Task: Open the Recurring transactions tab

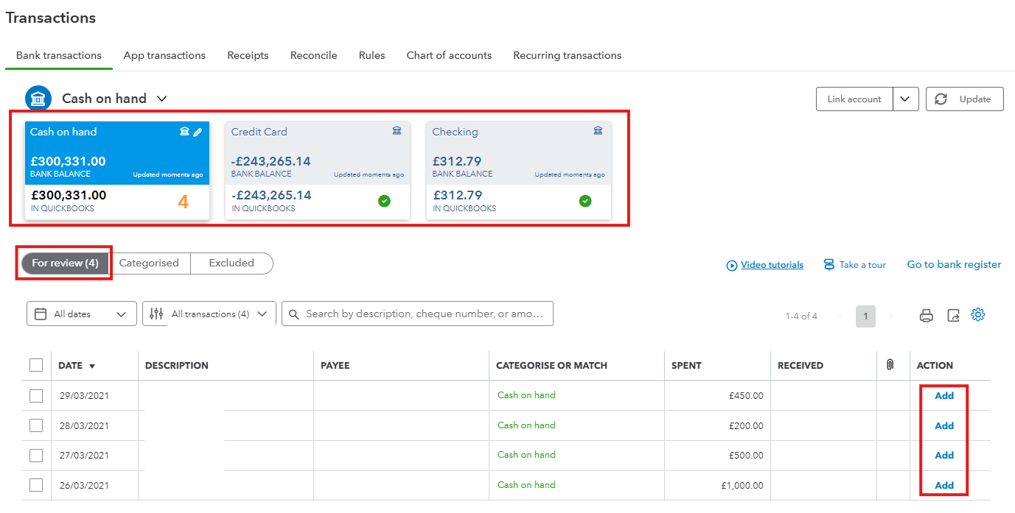Action: coord(568,56)
